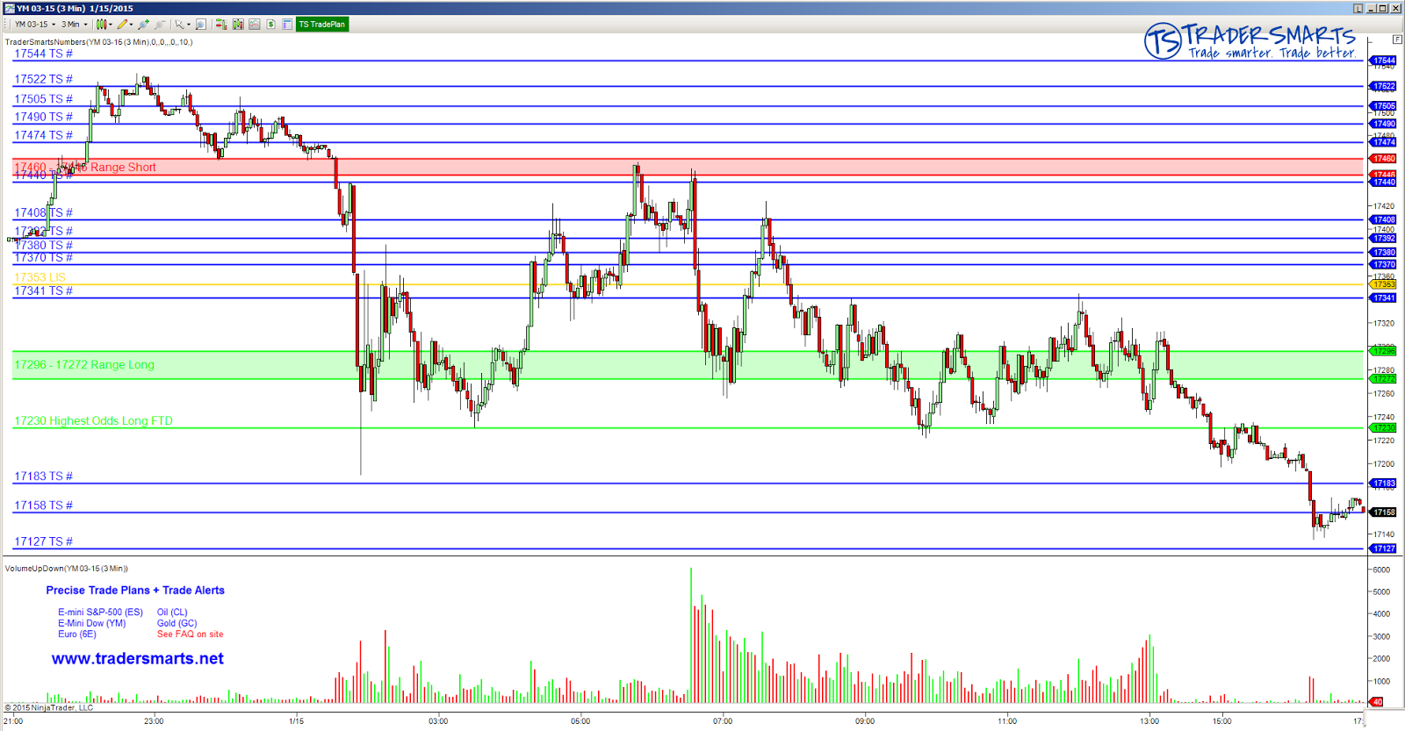Click the NinjaTrader copyright notice

coord(48,707)
